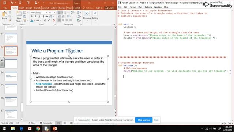
Task: Open Drawing shapes tools
Action: coord(87,16)
